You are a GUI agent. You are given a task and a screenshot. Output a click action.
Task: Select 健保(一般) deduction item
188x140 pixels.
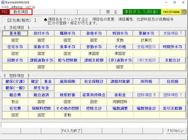click(15, 88)
